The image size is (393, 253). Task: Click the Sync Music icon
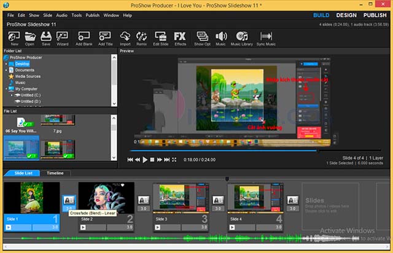(266, 39)
